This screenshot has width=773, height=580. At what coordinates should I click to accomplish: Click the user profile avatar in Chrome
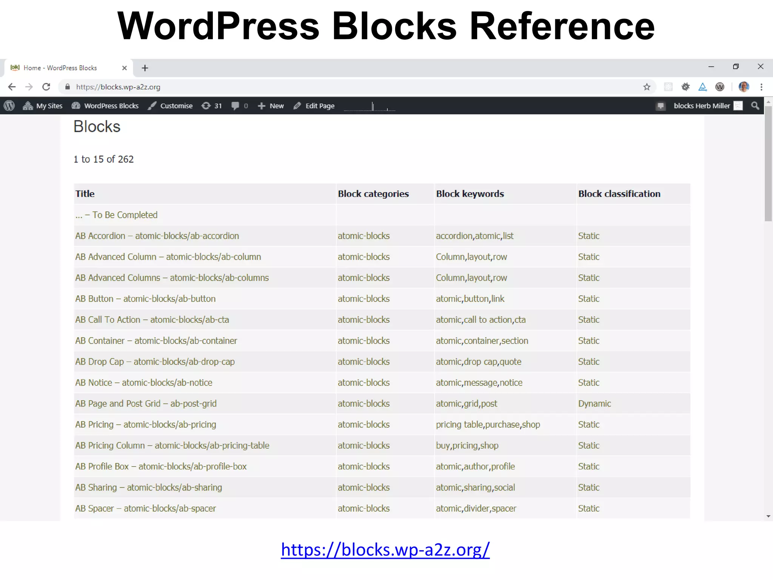[744, 87]
